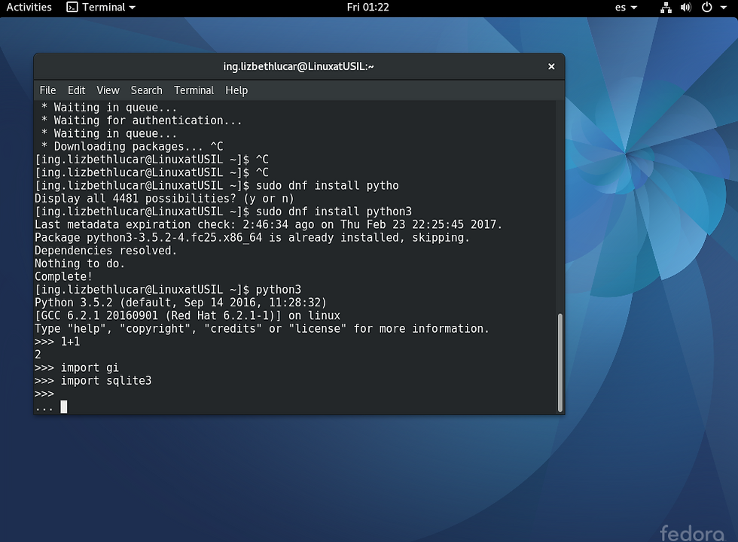
Task: Click the terminal vertical scrollbar handle
Action: pos(560,363)
